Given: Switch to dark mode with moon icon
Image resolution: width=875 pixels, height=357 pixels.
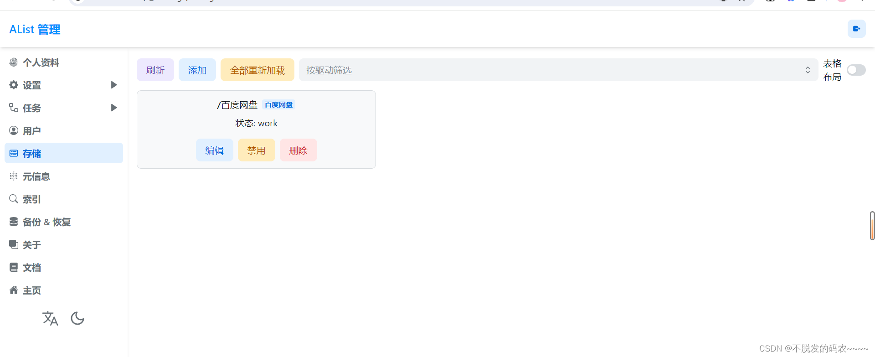Looking at the screenshot, I should coord(77,318).
